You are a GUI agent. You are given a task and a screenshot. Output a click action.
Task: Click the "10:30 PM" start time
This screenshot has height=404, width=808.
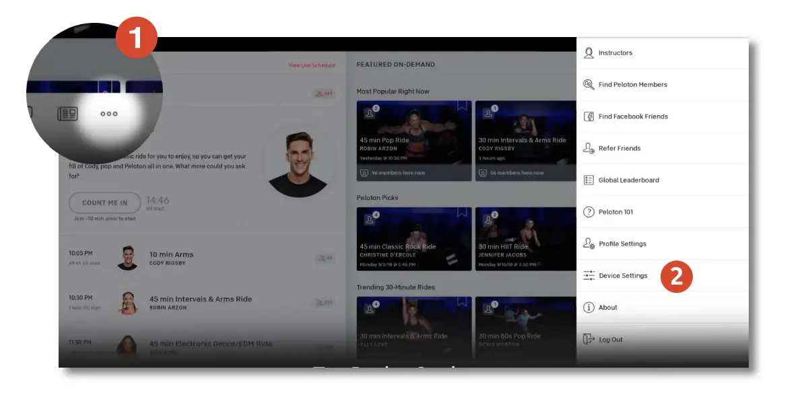click(x=81, y=298)
